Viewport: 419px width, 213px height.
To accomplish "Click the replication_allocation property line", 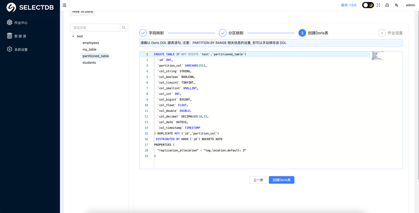I will pyautogui.click(x=202, y=151).
